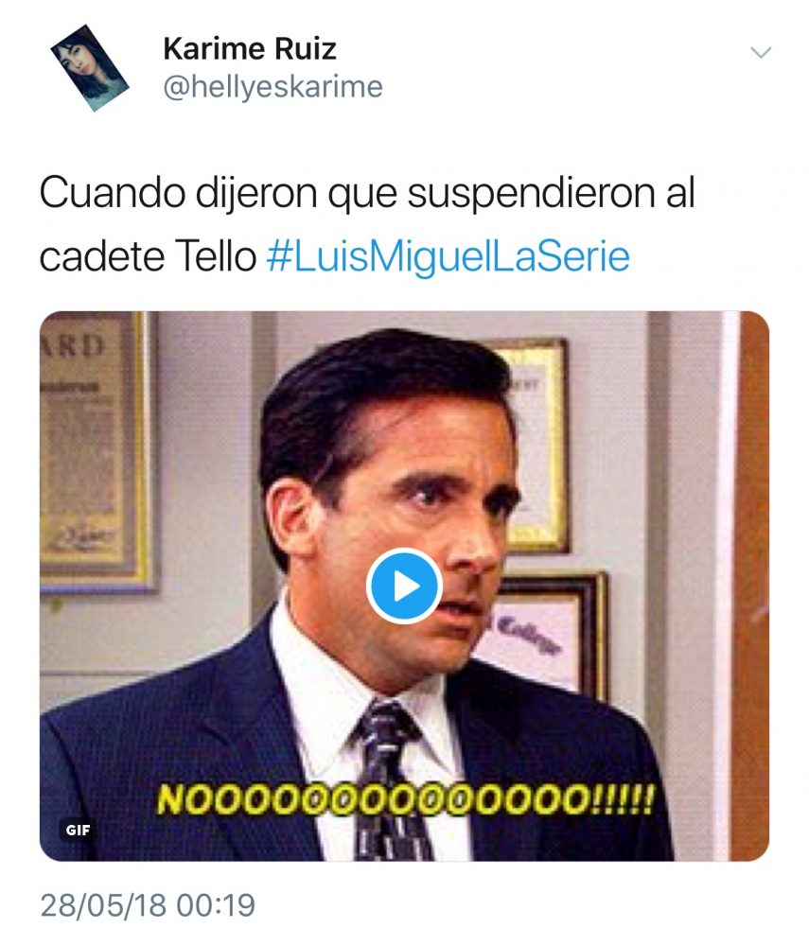Open Karime Ruiz's profile avatar
The width and height of the screenshot is (809, 946).
click(89, 68)
